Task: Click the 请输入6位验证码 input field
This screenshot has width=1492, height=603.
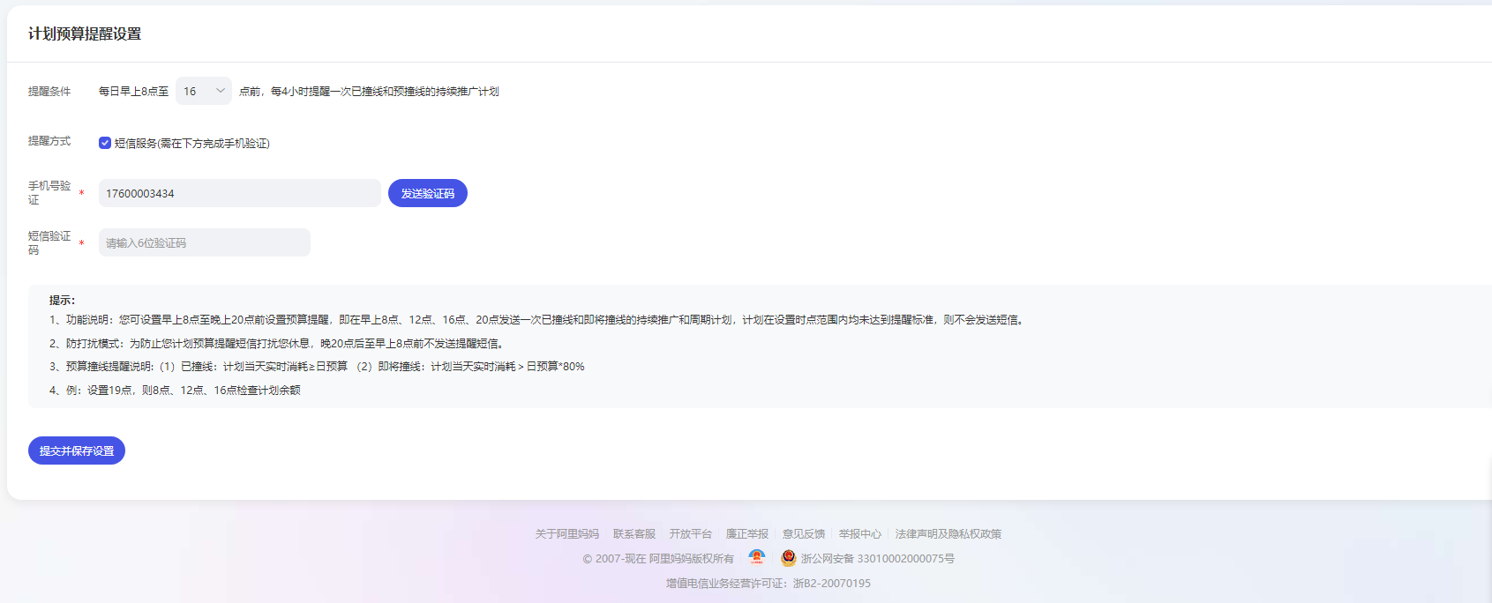Action: tap(204, 242)
